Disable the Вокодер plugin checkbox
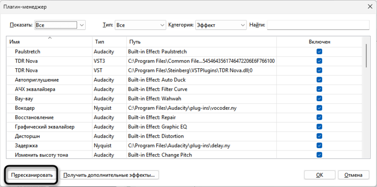This screenshot has width=377, height=187. [319, 108]
